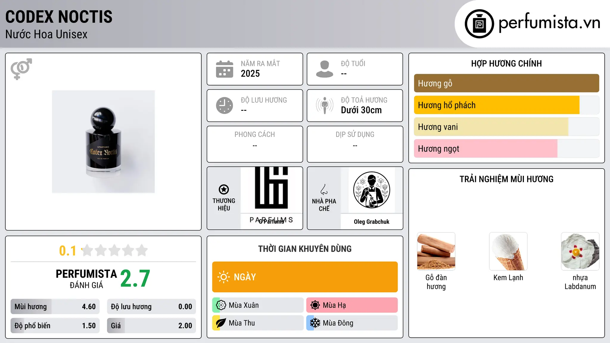Image resolution: width=610 pixels, height=343 pixels.
Task: Click the Mùi hương score bar
Action: 55,307
